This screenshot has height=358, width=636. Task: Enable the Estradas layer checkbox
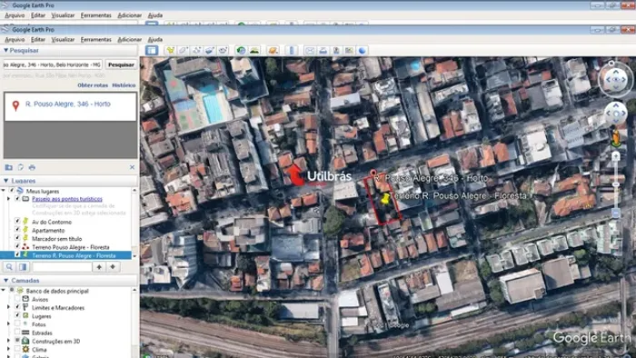17,333
